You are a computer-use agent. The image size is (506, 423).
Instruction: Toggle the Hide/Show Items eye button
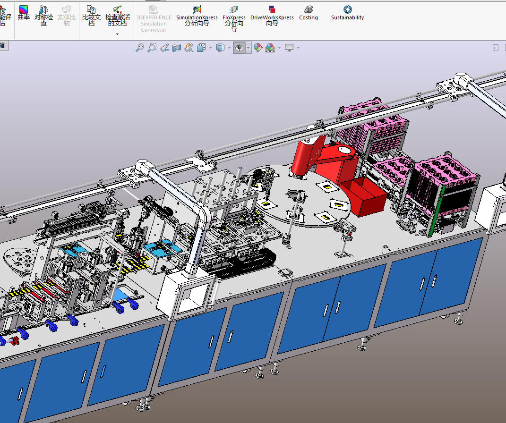[x=239, y=48]
